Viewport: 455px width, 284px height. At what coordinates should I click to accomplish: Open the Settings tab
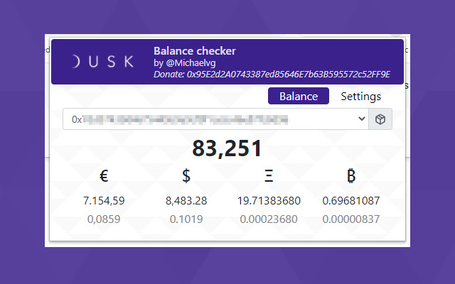360,97
